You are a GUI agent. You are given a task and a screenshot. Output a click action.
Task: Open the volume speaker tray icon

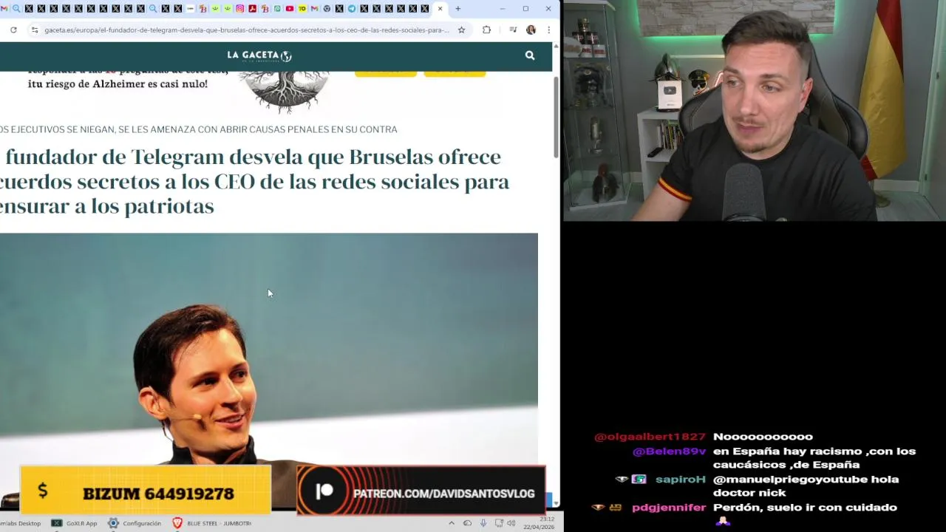coord(511,523)
